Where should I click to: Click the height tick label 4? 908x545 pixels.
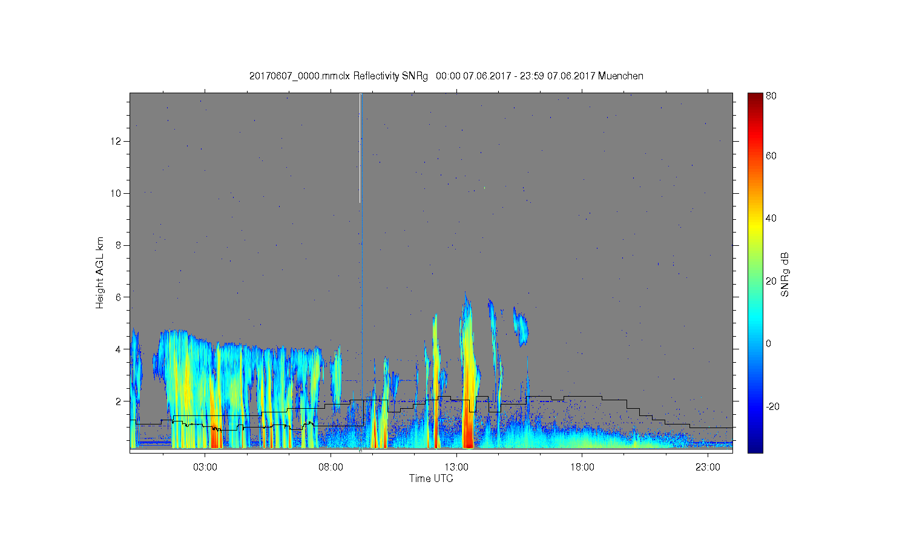pos(119,349)
